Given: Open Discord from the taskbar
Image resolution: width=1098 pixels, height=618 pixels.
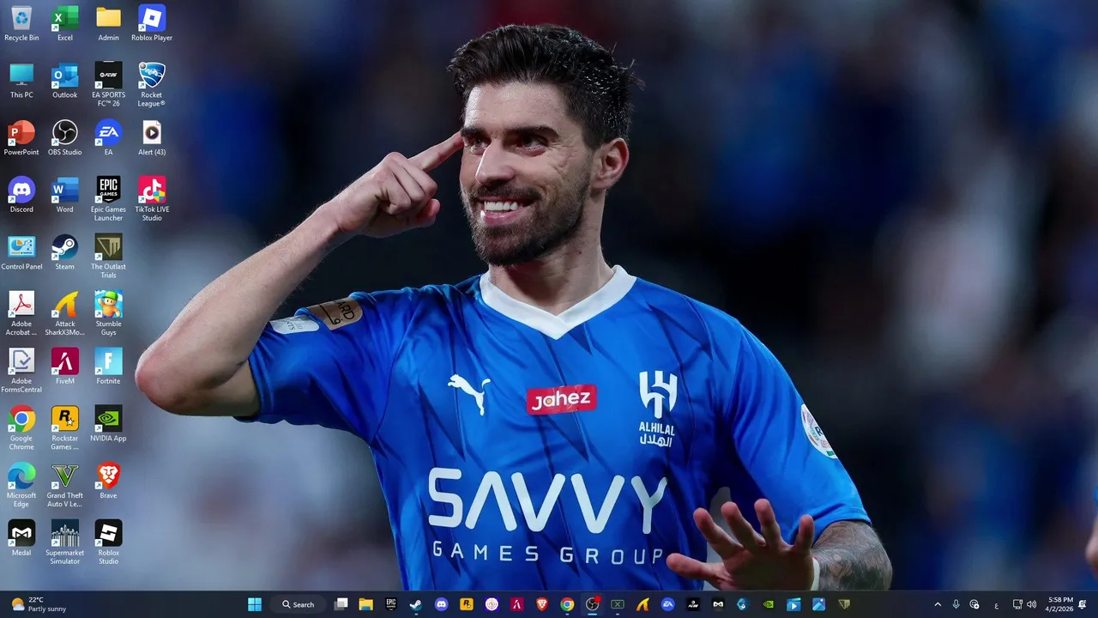Looking at the screenshot, I should coord(441,604).
